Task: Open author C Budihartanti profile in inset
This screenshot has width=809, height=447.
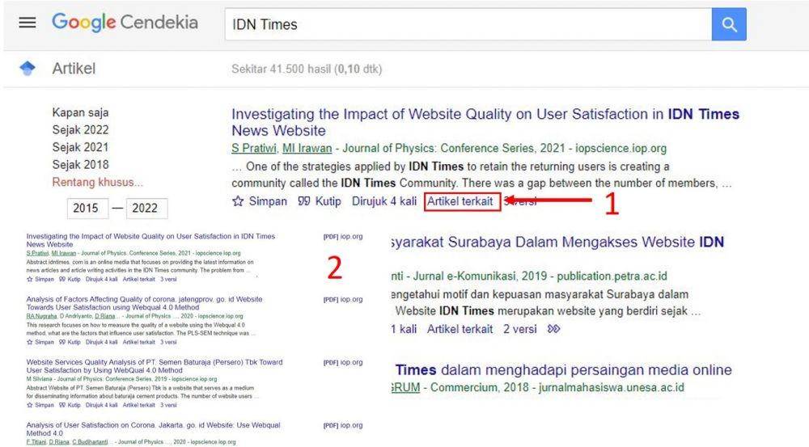Action: click(x=90, y=442)
